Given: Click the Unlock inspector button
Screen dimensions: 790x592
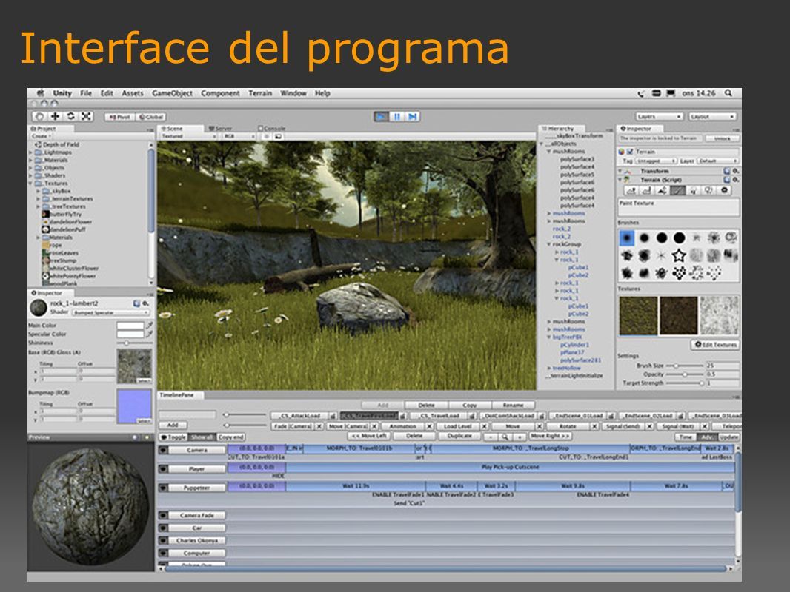Looking at the screenshot, I should point(722,138).
